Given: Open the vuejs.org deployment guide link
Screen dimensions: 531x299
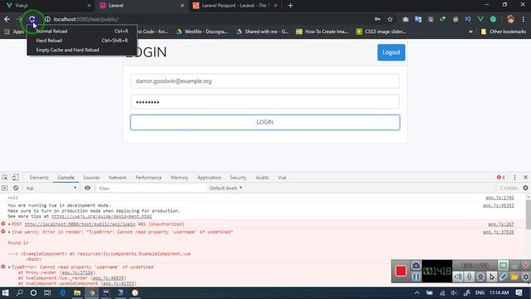Looking at the screenshot, I should point(101,216).
